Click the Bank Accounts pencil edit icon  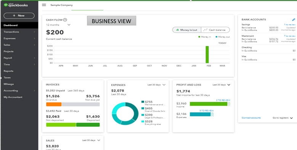click(294, 19)
